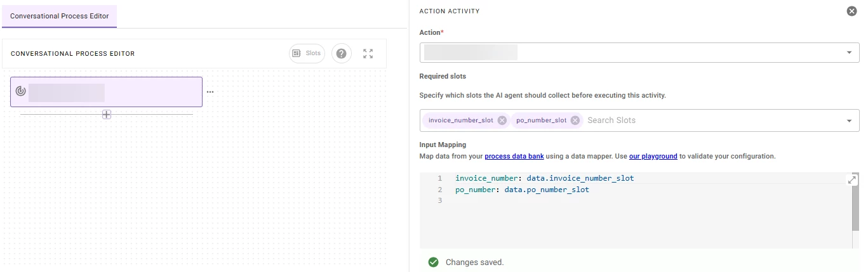Open the our playground link
The image size is (868, 272).
click(x=653, y=156)
